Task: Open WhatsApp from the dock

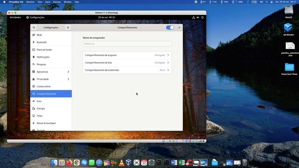Action: [92, 162]
